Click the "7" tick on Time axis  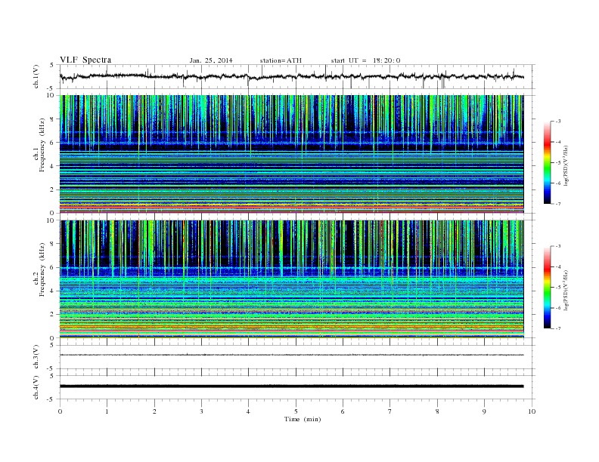pyautogui.click(x=390, y=411)
